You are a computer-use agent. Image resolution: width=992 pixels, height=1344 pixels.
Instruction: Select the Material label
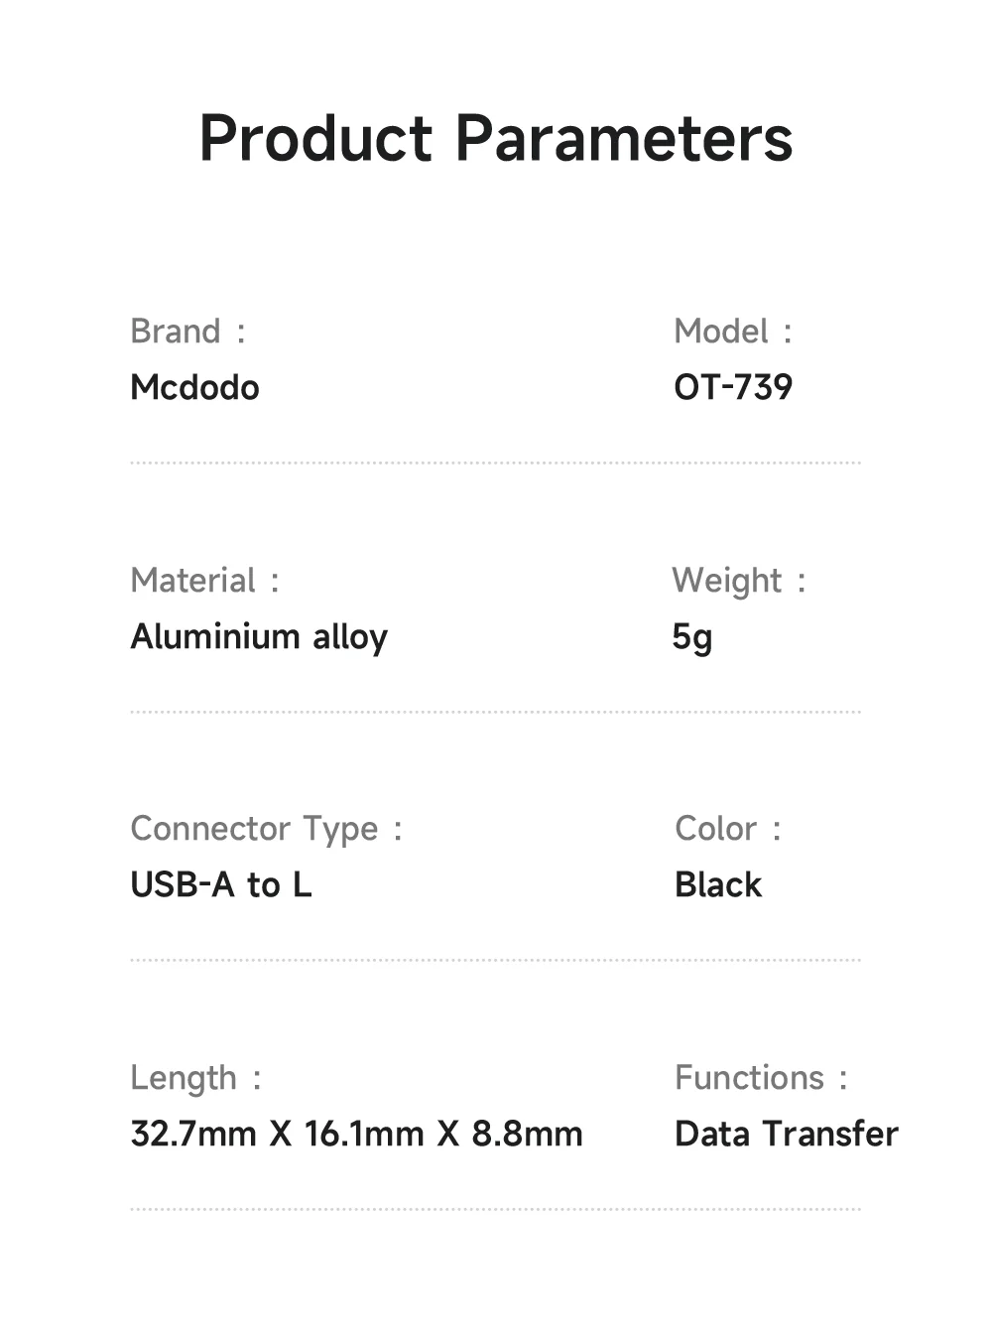204,581
